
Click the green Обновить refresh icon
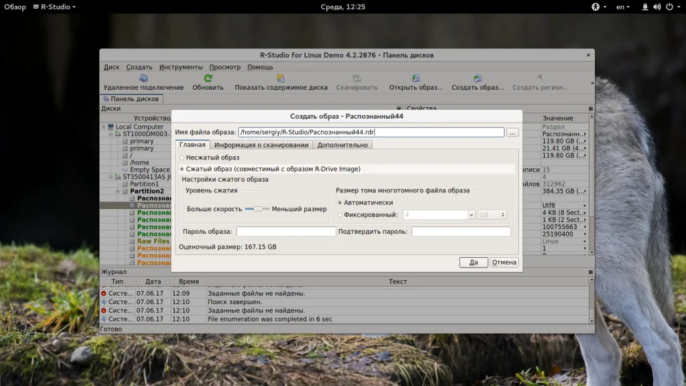(x=208, y=78)
